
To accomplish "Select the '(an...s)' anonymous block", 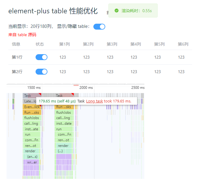I will click(32, 157).
